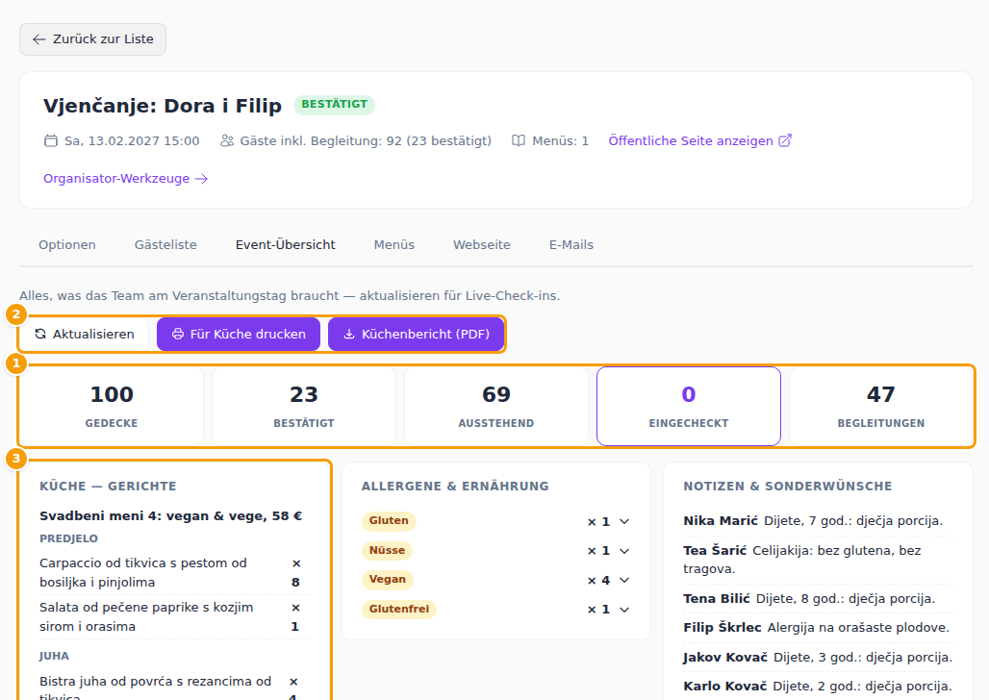Click the Gluten allergen tag
The image size is (989, 700).
coord(389,521)
